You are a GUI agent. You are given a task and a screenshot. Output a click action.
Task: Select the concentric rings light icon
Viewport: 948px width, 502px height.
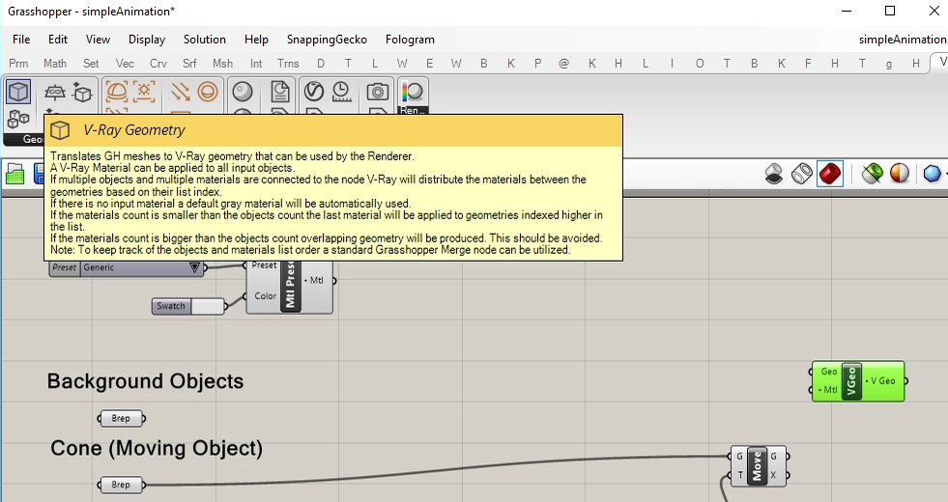[x=208, y=92]
